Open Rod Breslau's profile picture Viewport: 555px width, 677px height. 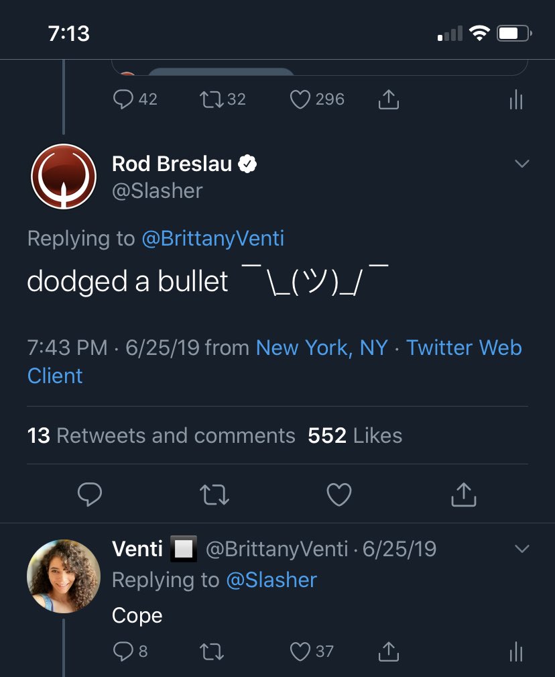tap(64, 176)
